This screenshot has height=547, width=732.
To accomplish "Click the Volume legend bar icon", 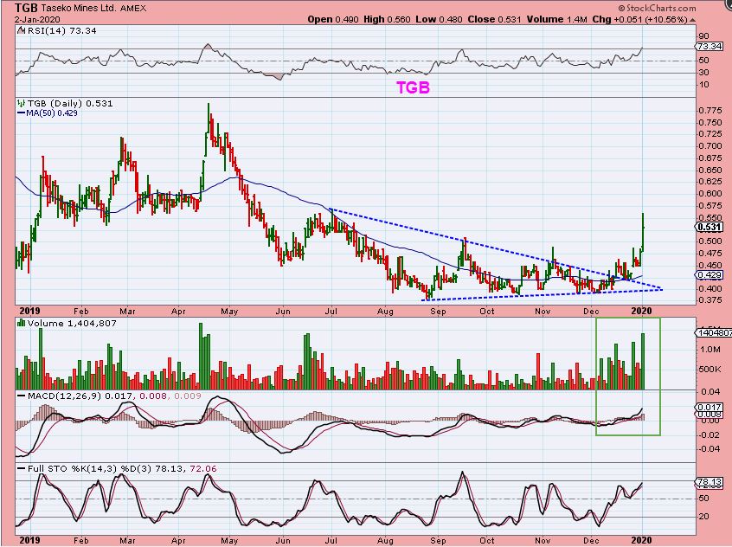I will click(x=21, y=323).
